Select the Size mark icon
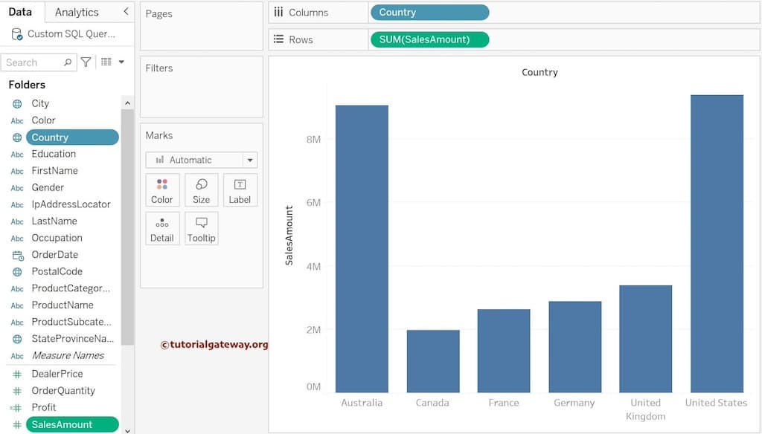Image resolution: width=762 pixels, height=434 pixels. (201, 190)
